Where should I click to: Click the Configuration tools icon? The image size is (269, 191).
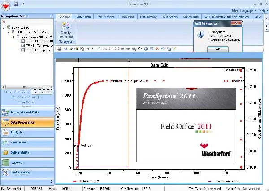click(x=5, y=173)
